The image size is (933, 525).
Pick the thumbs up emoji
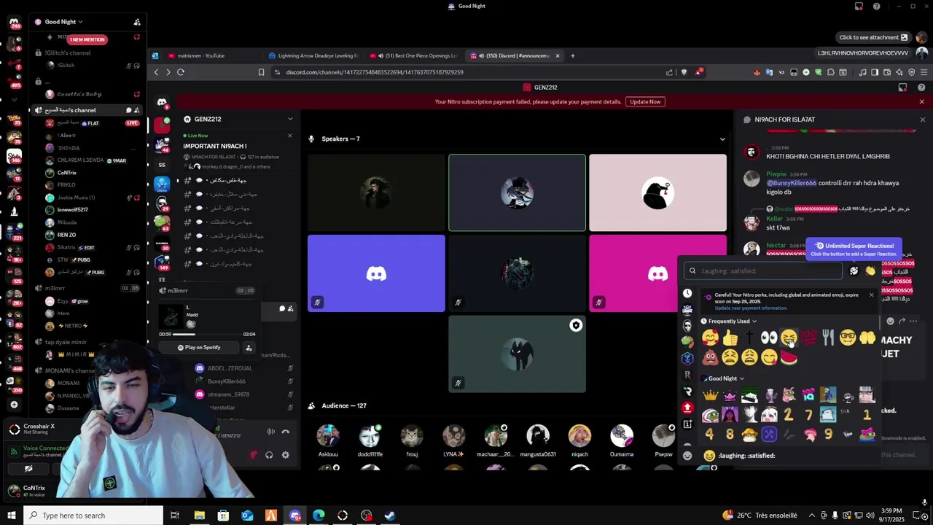730,338
